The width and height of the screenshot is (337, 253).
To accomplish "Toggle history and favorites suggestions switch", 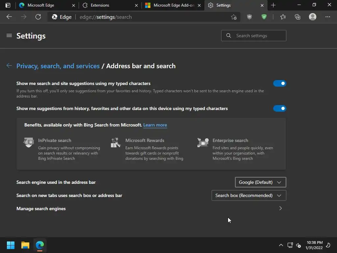I will 280,108.
